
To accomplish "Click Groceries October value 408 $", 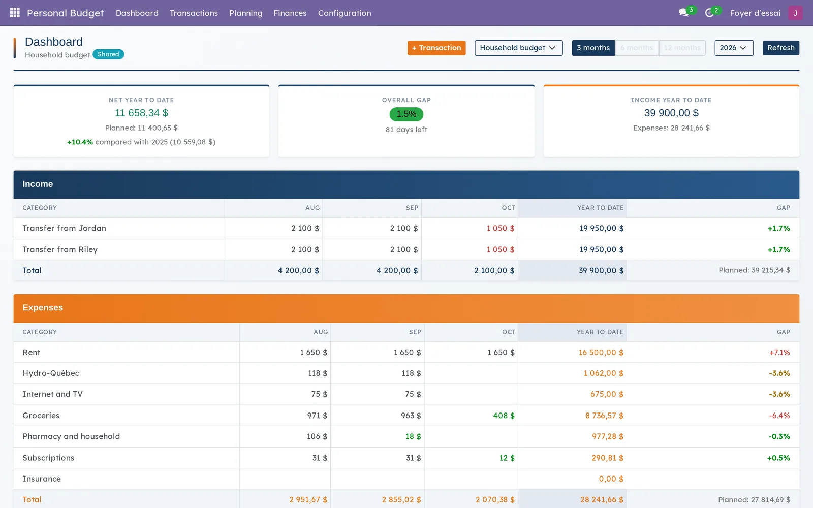I will point(504,416).
